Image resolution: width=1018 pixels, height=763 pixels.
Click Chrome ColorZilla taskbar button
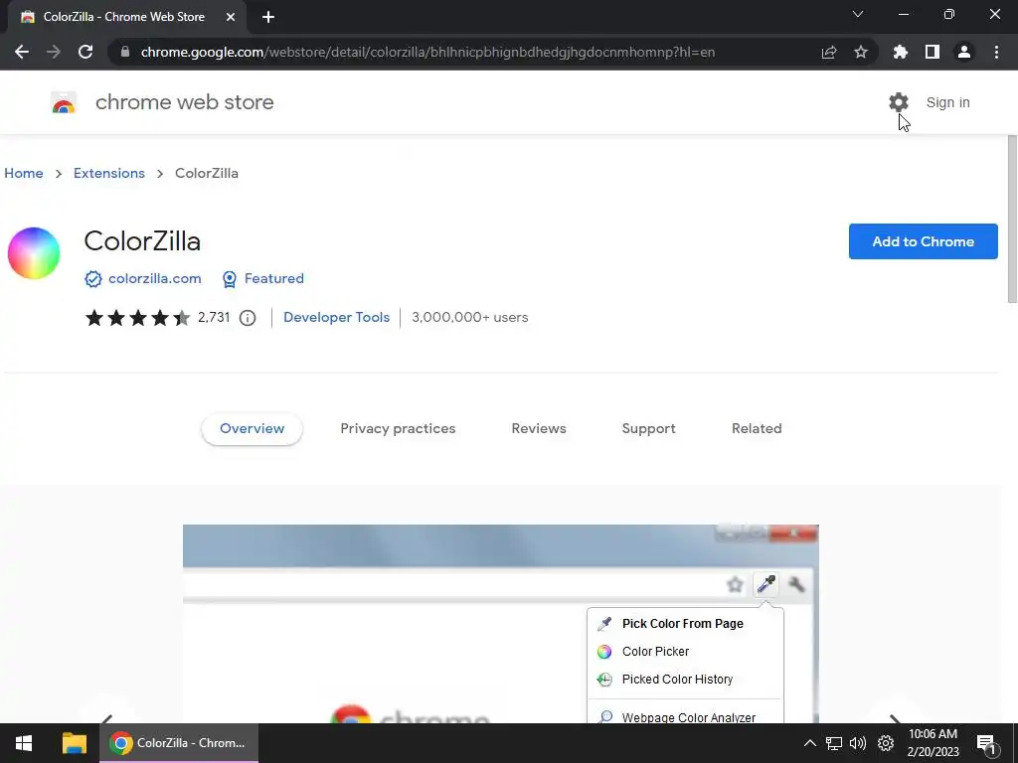(x=179, y=743)
